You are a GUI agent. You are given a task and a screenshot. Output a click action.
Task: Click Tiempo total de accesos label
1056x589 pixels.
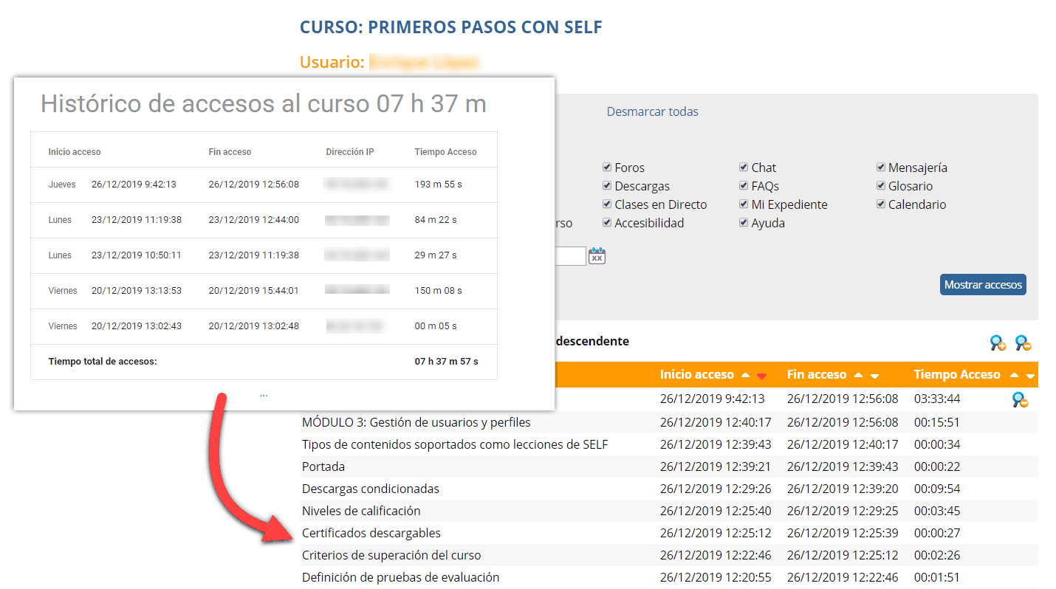(103, 362)
